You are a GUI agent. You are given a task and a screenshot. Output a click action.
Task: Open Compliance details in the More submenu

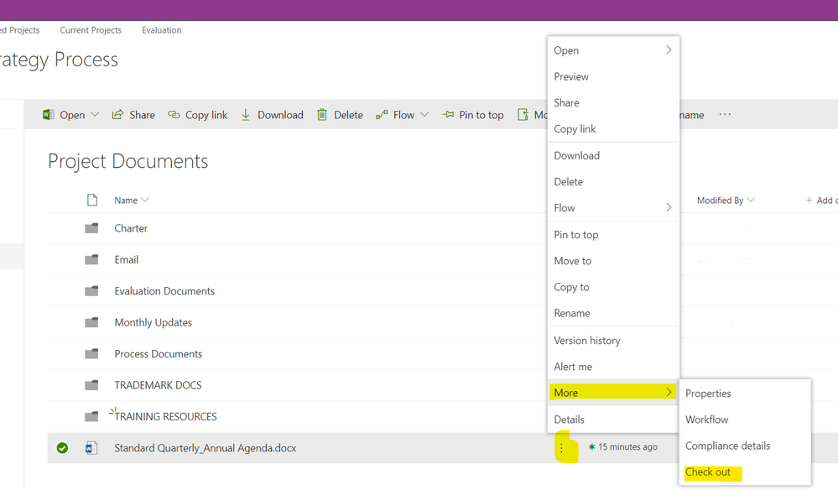point(727,446)
